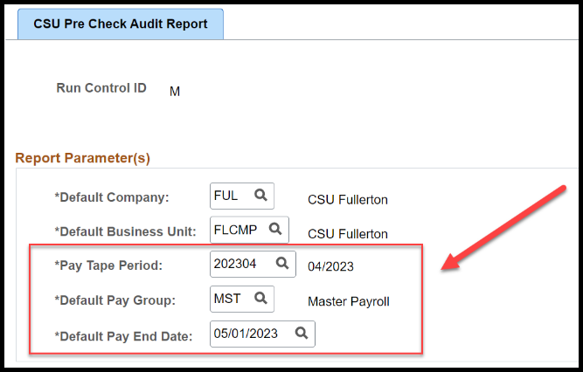Click the Default Pay End Date lookup icon
The image size is (583, 372).
click(302, 333)
